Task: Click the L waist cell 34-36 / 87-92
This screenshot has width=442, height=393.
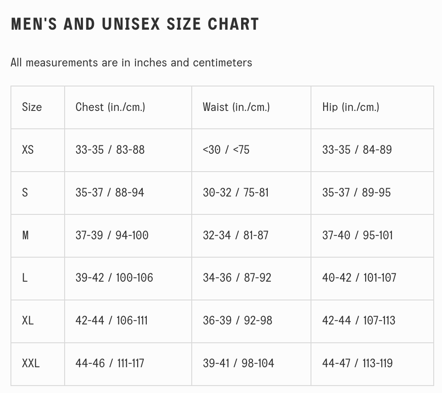Action: [237, 278]
